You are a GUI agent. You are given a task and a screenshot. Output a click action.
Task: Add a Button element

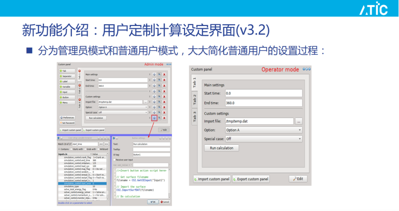click(67, 97)
